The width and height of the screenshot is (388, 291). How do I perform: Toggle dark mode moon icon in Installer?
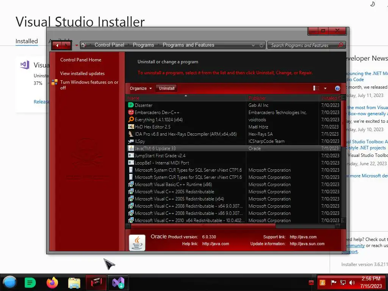[x=372, y=4]
